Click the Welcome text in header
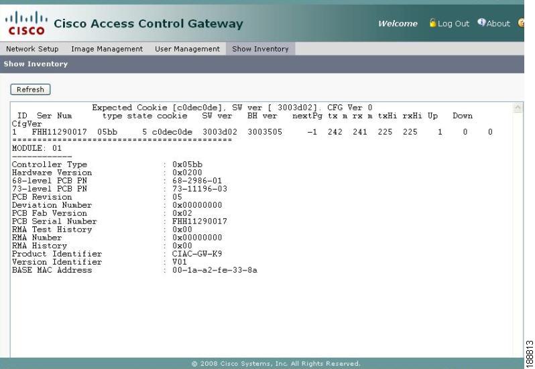 tap(398, 23)
